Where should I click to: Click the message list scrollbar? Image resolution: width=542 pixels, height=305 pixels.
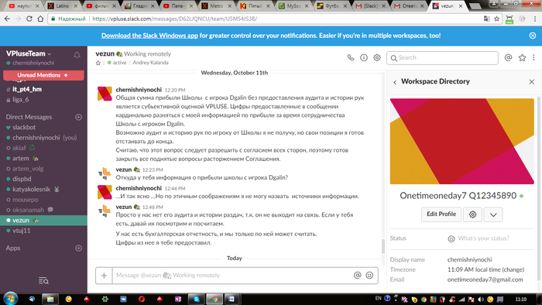pyautogui.click(x=383, y=246)
